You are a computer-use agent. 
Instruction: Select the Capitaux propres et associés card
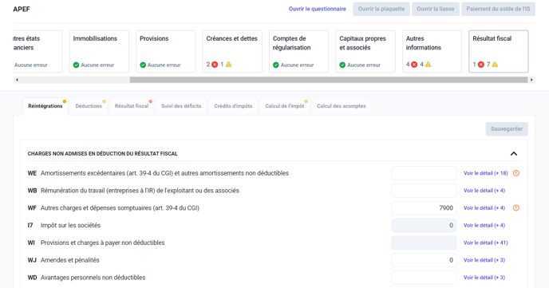[365, 51]
